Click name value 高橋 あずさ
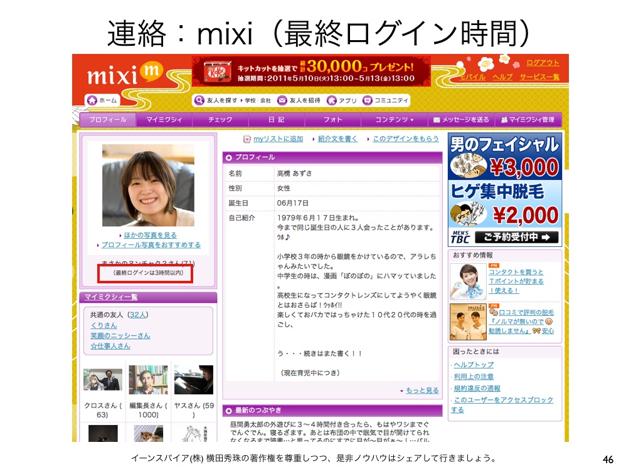The width and height of the screenshot is (631, 472). coord(294,173)
